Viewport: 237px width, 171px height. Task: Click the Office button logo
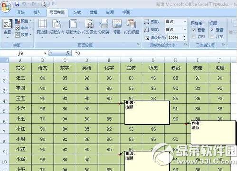6,7
